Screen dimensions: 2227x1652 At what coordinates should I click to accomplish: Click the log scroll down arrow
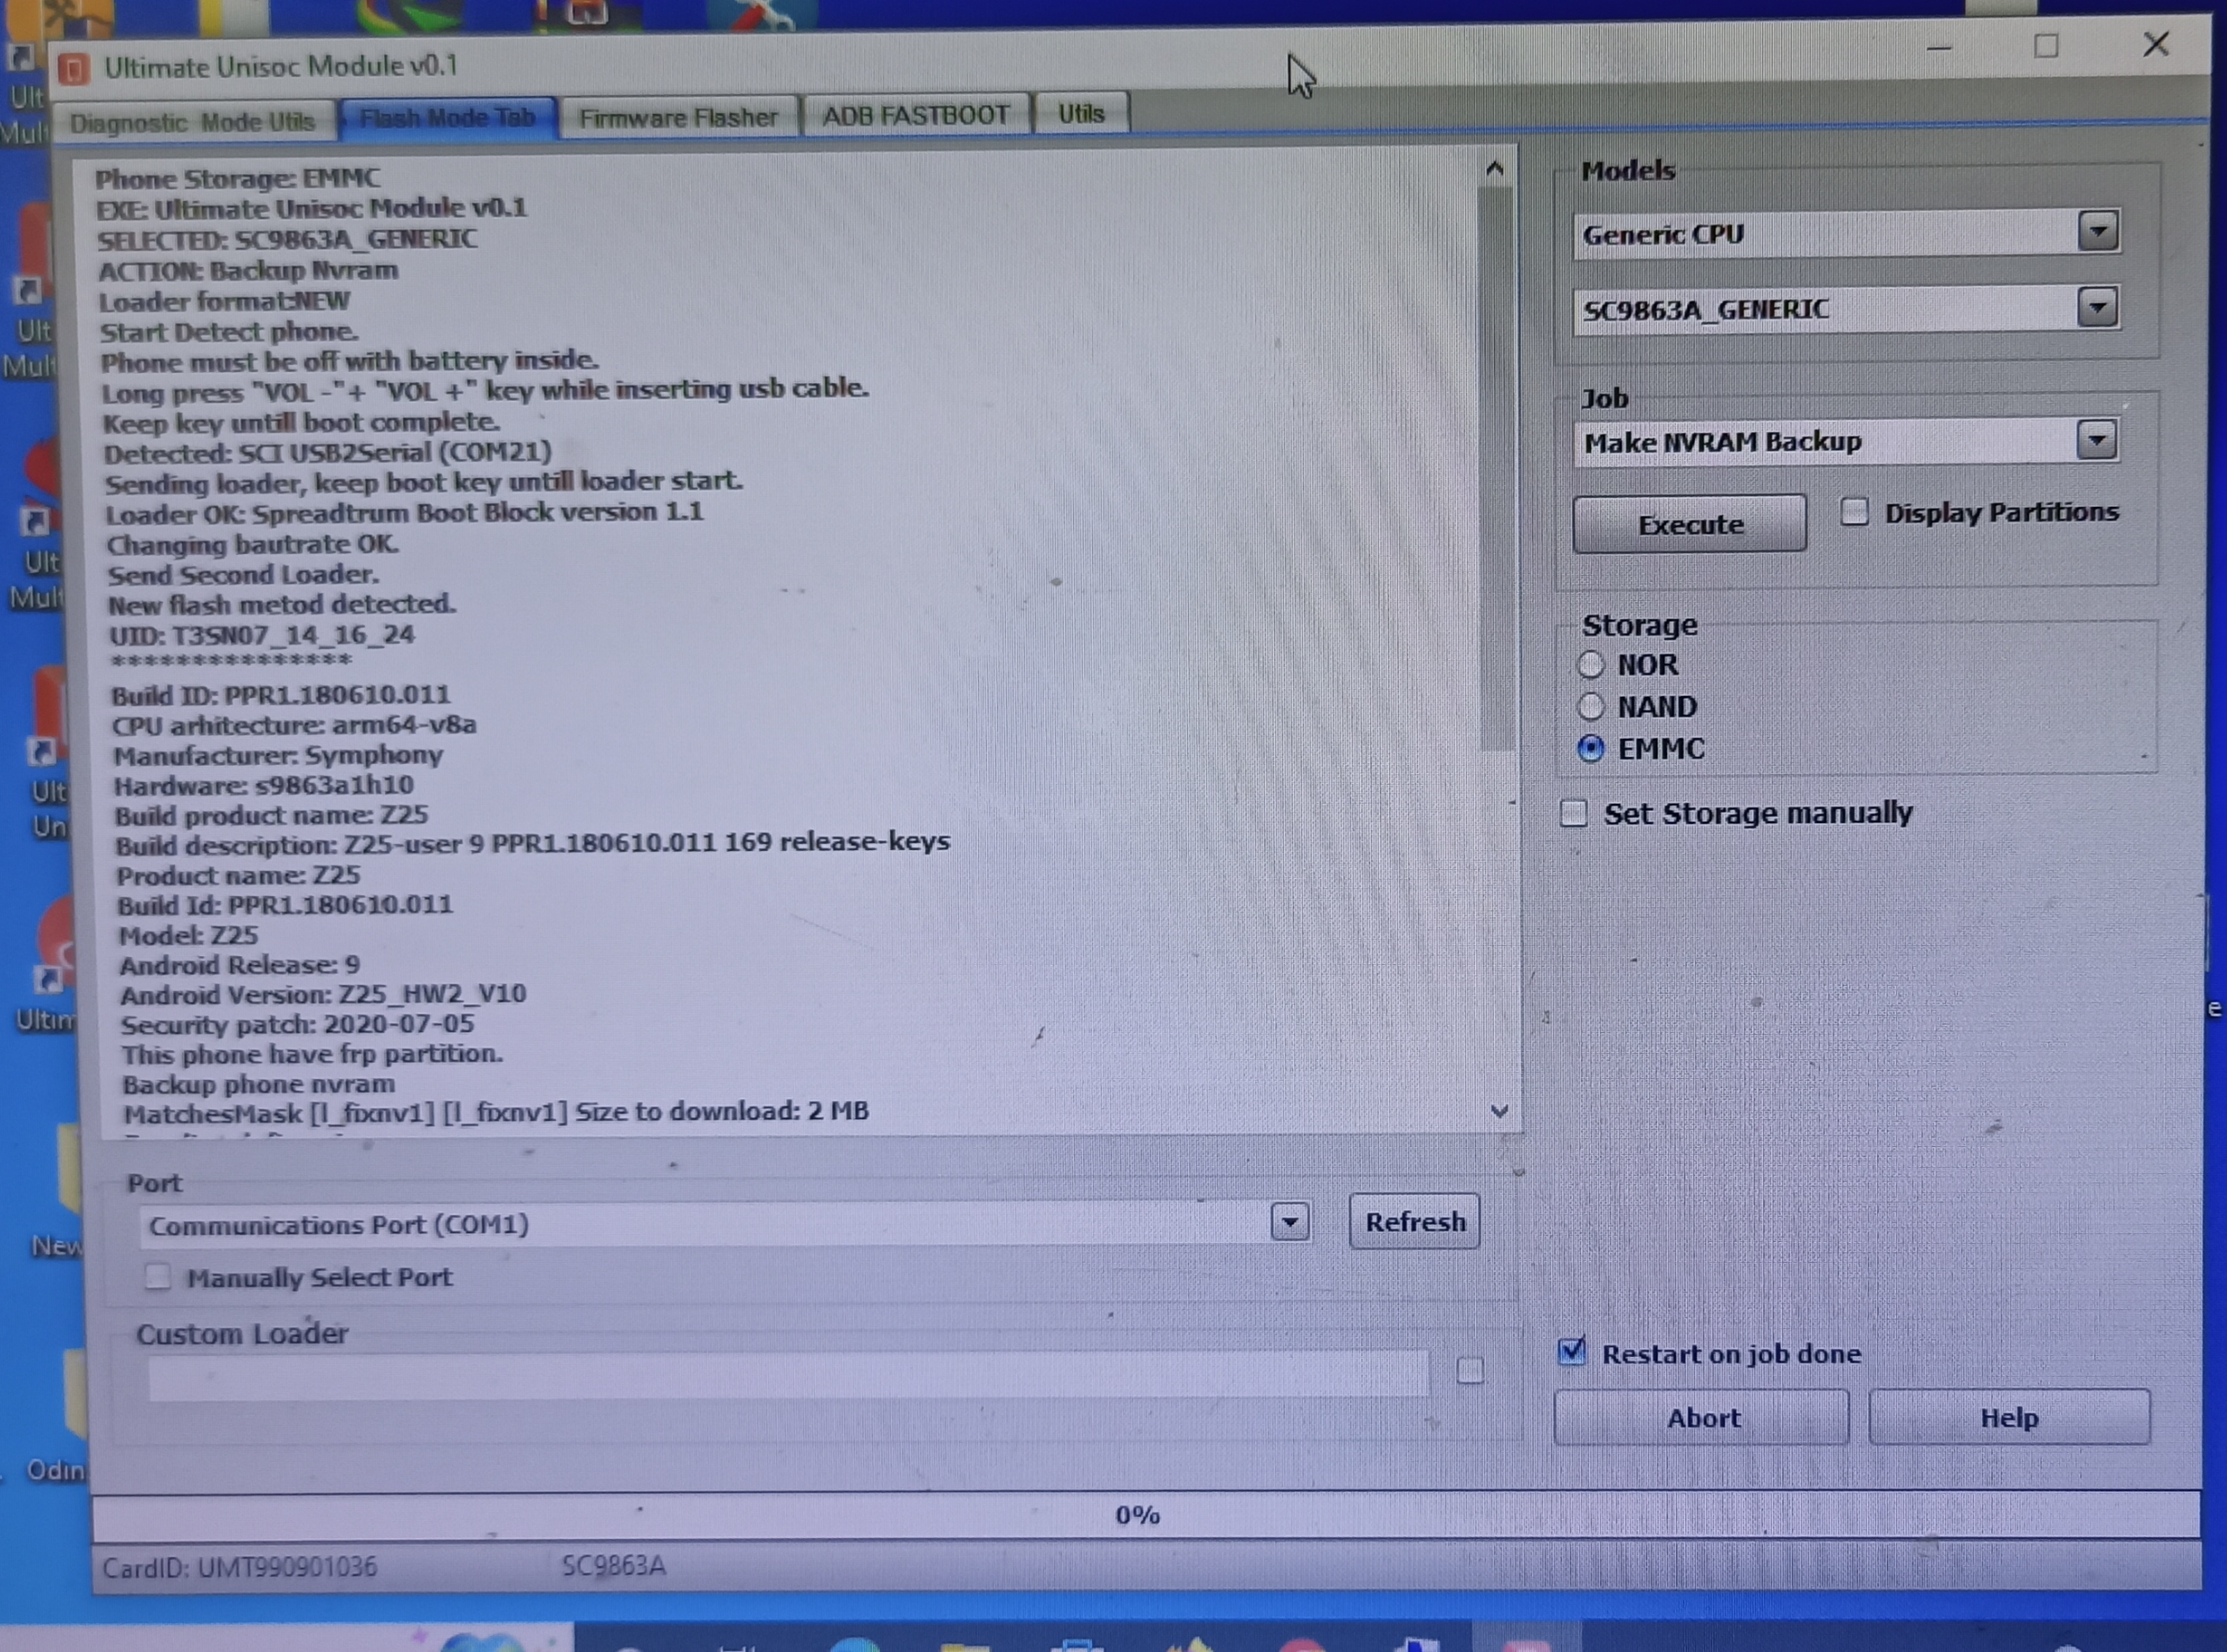(x=1498, y=1111)
